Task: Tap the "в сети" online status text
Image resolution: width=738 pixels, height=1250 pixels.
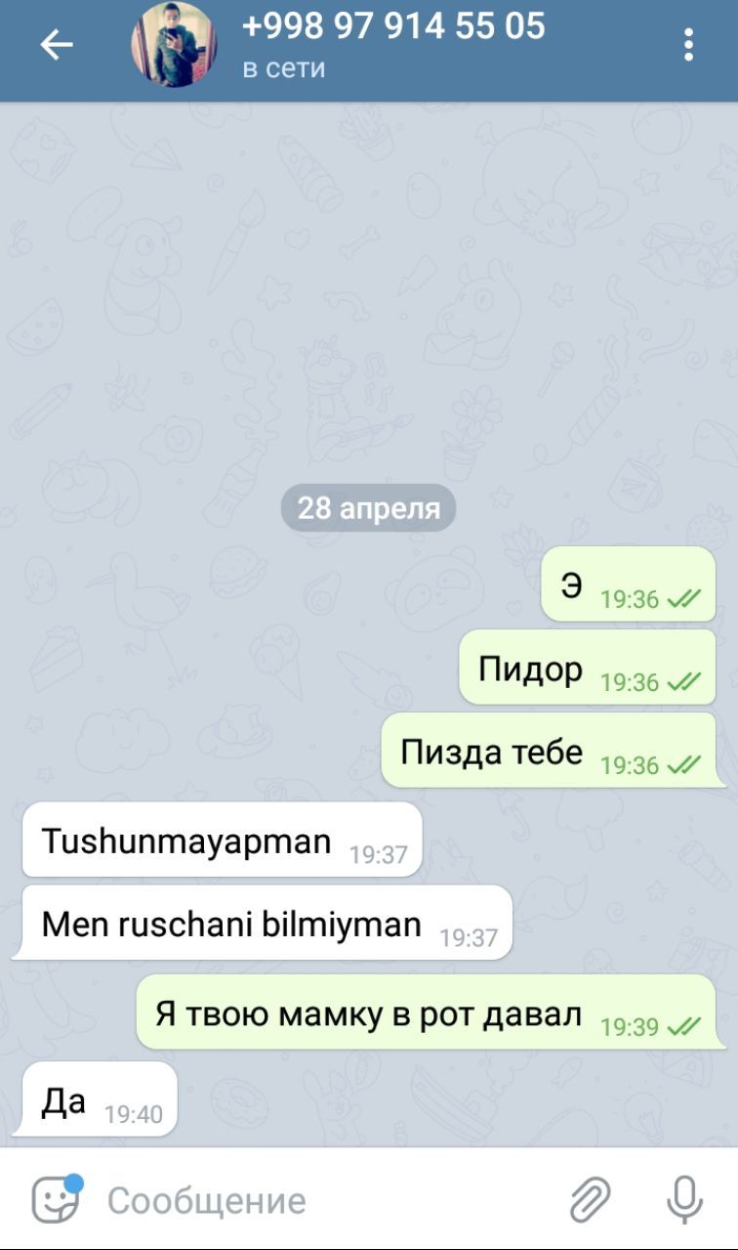Action: [x=283, y=68]
